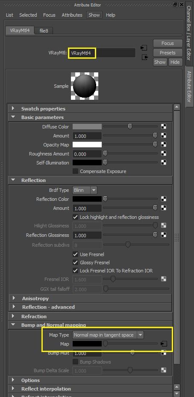Screen dimensions: 194x397
Task: Open the Map Type dropdown
Action: pos(108,335)
